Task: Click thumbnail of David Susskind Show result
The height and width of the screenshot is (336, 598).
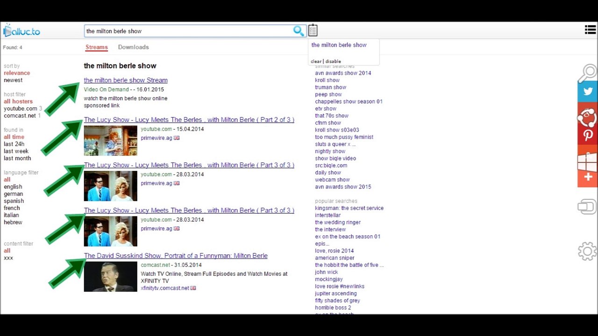Action: [x=111, y=277]
